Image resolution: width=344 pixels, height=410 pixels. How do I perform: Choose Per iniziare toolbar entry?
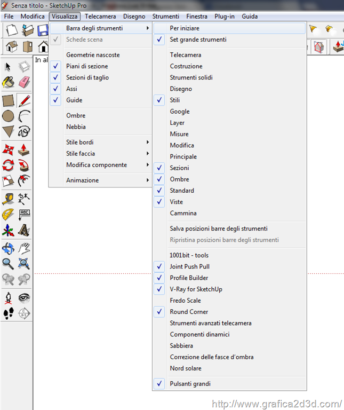(185, 28)
